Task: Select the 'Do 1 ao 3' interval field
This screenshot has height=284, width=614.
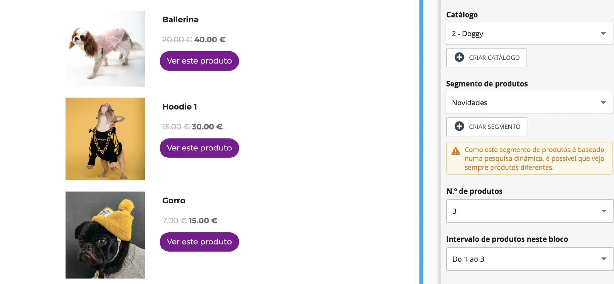Action: (x=530, y=259)
